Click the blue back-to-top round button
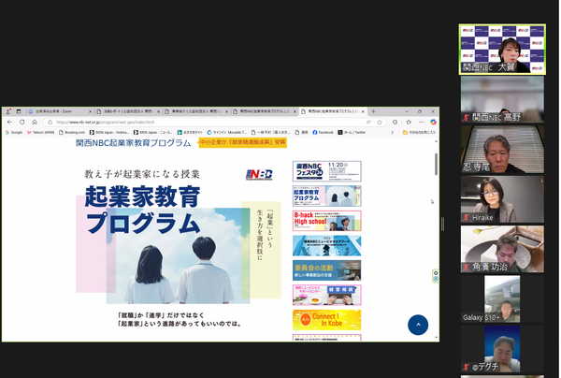The height and width of the screenshot is (378, 561). pos(418,325)
